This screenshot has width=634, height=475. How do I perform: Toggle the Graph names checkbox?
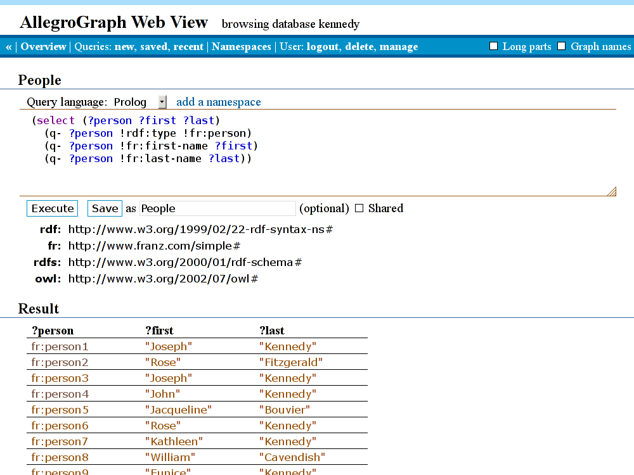[562, 46]
